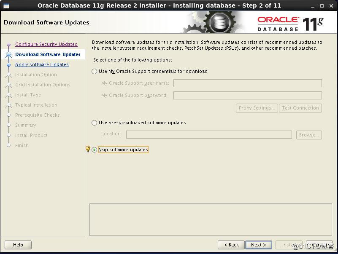
Task: Click the Configure Security Updates step marker
Action: 8,45
